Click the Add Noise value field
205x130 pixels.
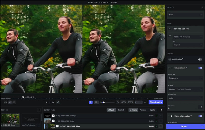[x=201, y=107]
